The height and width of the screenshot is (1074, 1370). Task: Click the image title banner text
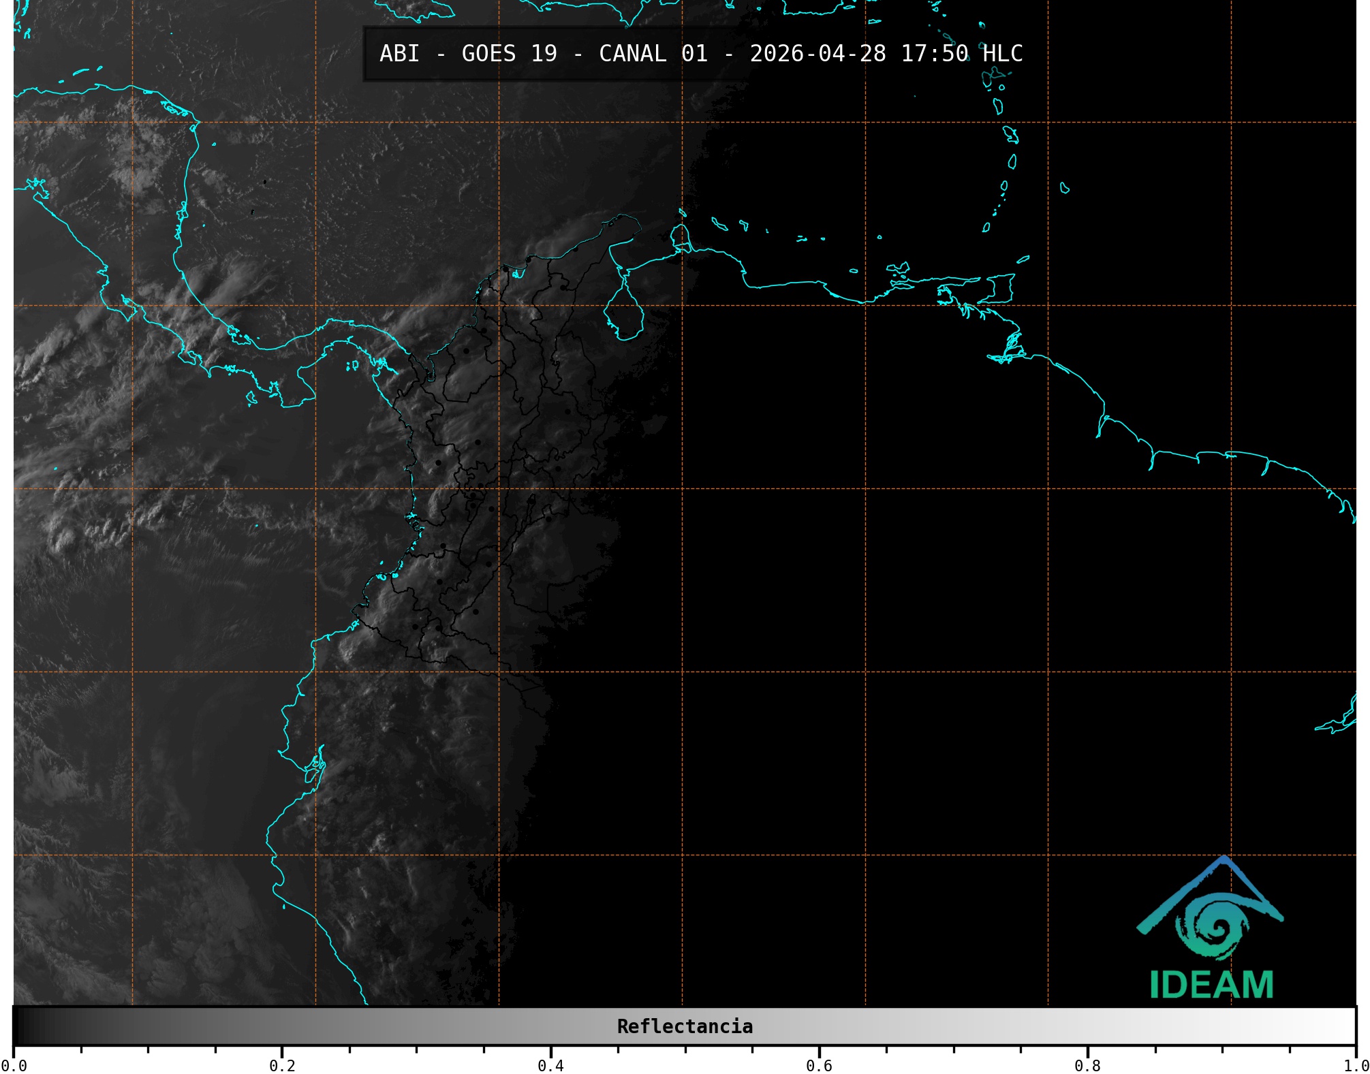(x=700, y=54)
